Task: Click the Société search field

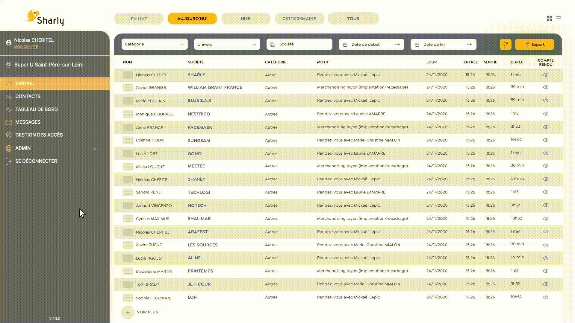Action: click(x=299, y=44)
